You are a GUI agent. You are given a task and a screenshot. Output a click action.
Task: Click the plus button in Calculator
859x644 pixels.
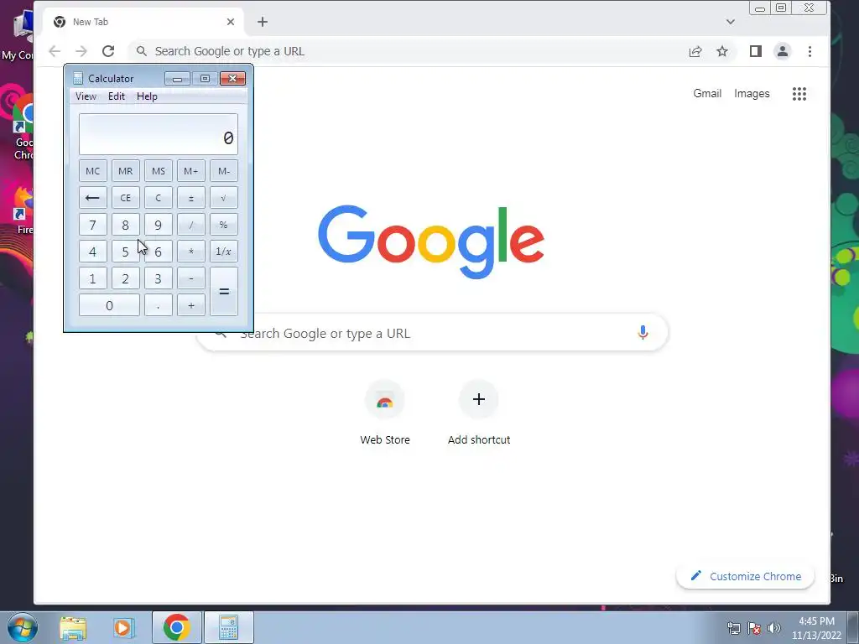[x=190, y=305]
